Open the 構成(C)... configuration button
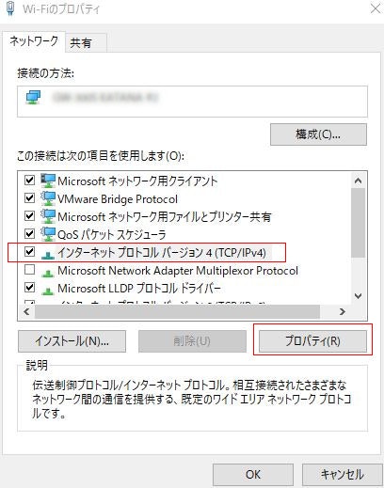This screenshot has width=384, height=488. point(318,134)
